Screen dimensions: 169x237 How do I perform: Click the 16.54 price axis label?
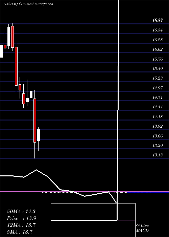point(158,30)
